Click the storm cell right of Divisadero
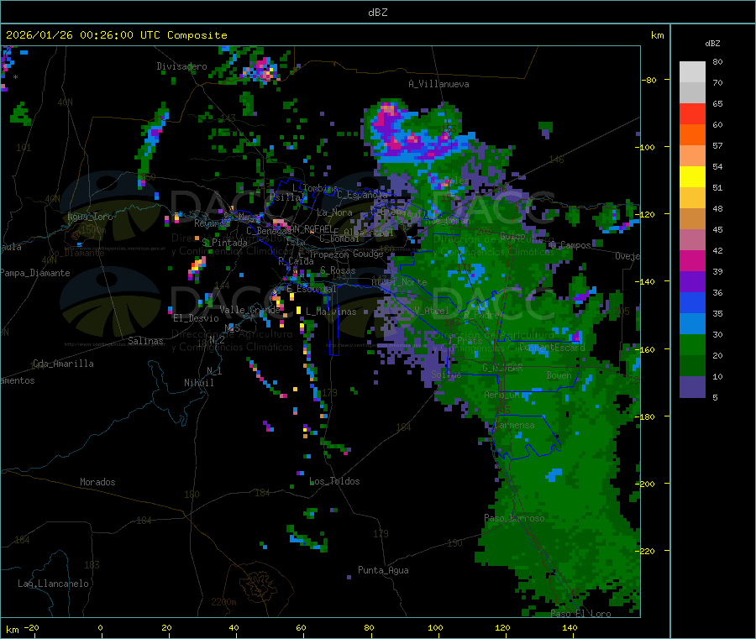 click(x=262, y=70)
